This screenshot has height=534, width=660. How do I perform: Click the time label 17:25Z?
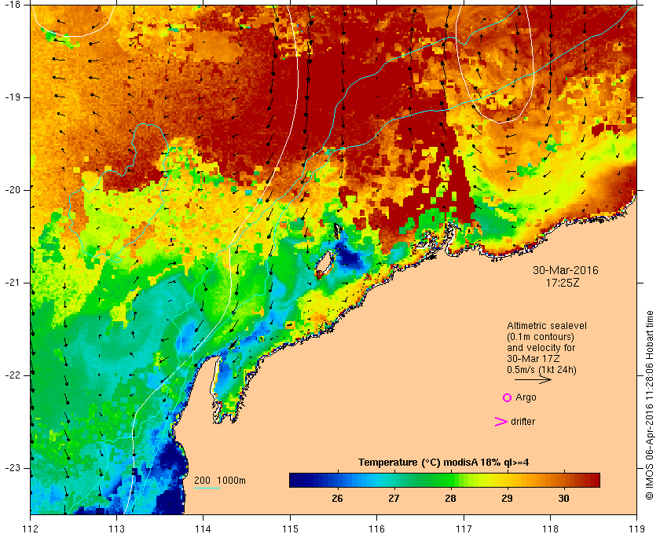coord(563,283)
